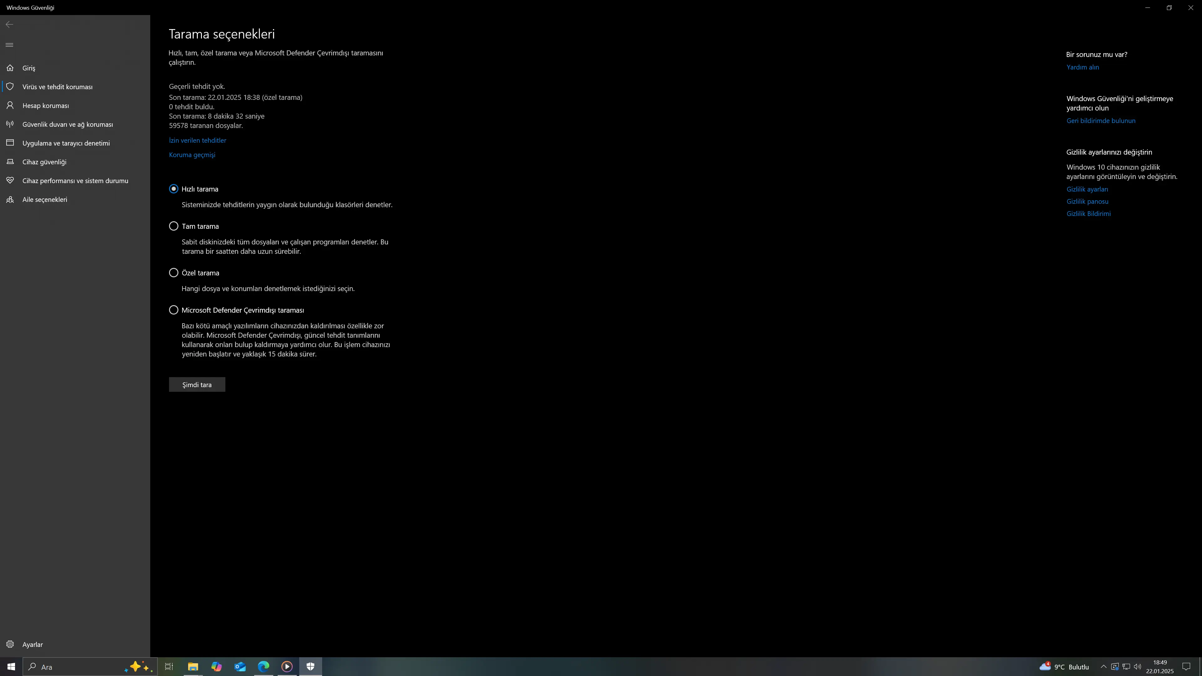Open Aile seçenekleri section
1202x676 pixels.
pyautogui.click(x=75, y=200)
